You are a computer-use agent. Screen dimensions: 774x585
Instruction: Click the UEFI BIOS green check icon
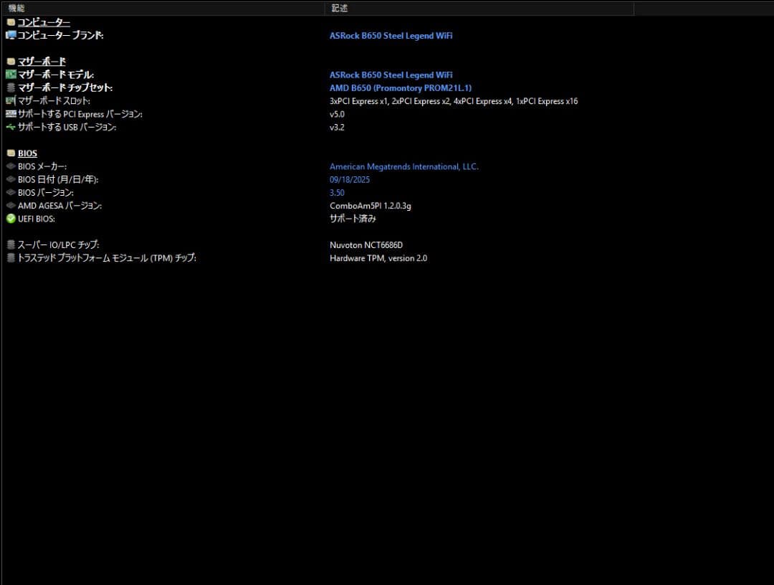pyautogui.click(x=10, y=219)
